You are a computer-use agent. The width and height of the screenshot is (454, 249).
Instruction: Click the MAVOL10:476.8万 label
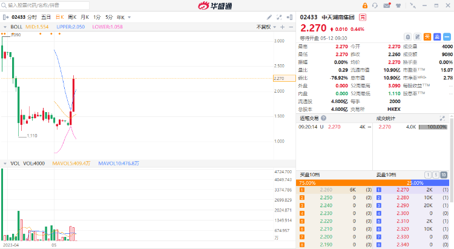pos(119,164)
